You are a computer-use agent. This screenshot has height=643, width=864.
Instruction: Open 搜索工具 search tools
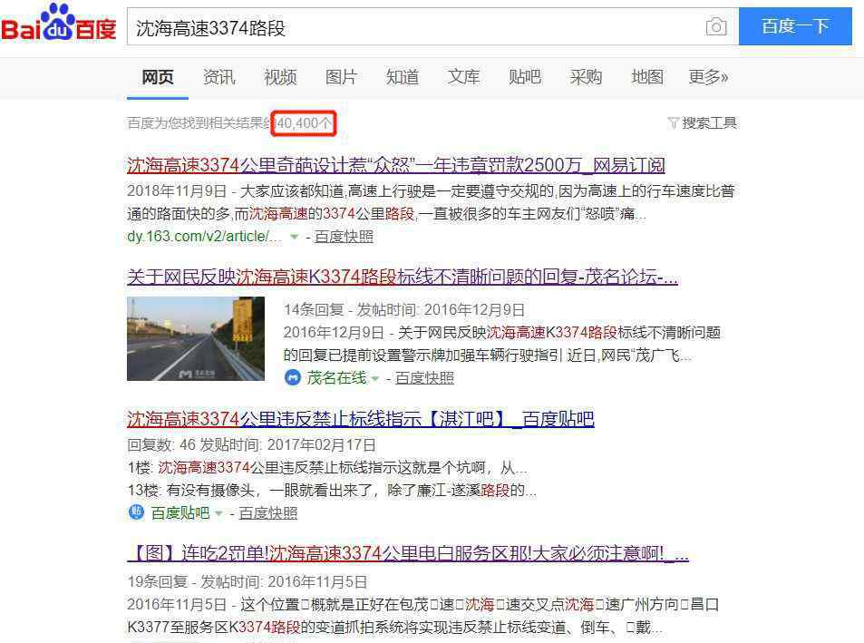pos(709,122)
